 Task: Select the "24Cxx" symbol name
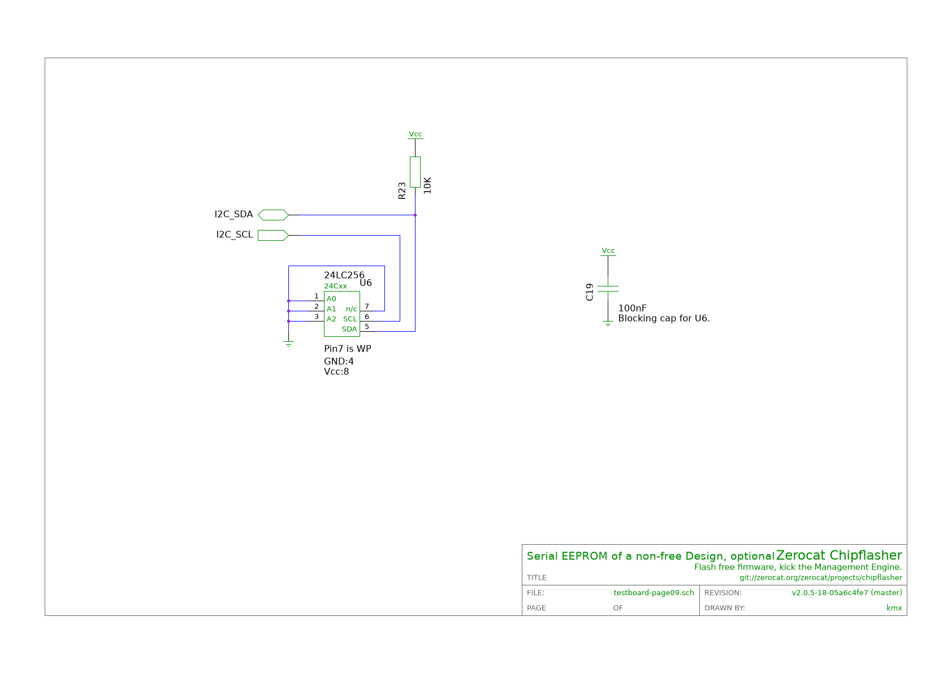click(336, 286)
